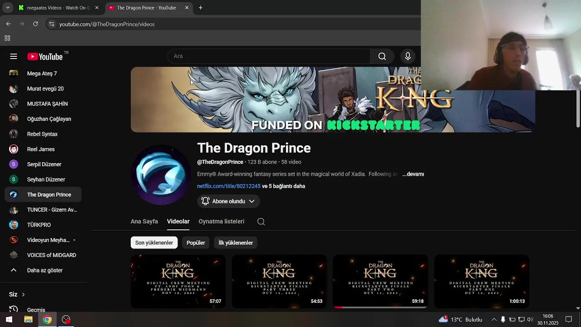
Task: Show hidden tray icons chevron
Action: (x=494, y=319)
